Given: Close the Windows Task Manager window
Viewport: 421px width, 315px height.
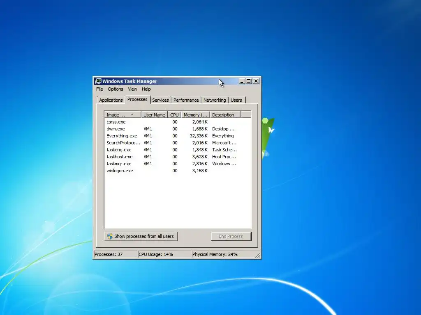Looking at the screenshot, I should [x=256, y=81].
